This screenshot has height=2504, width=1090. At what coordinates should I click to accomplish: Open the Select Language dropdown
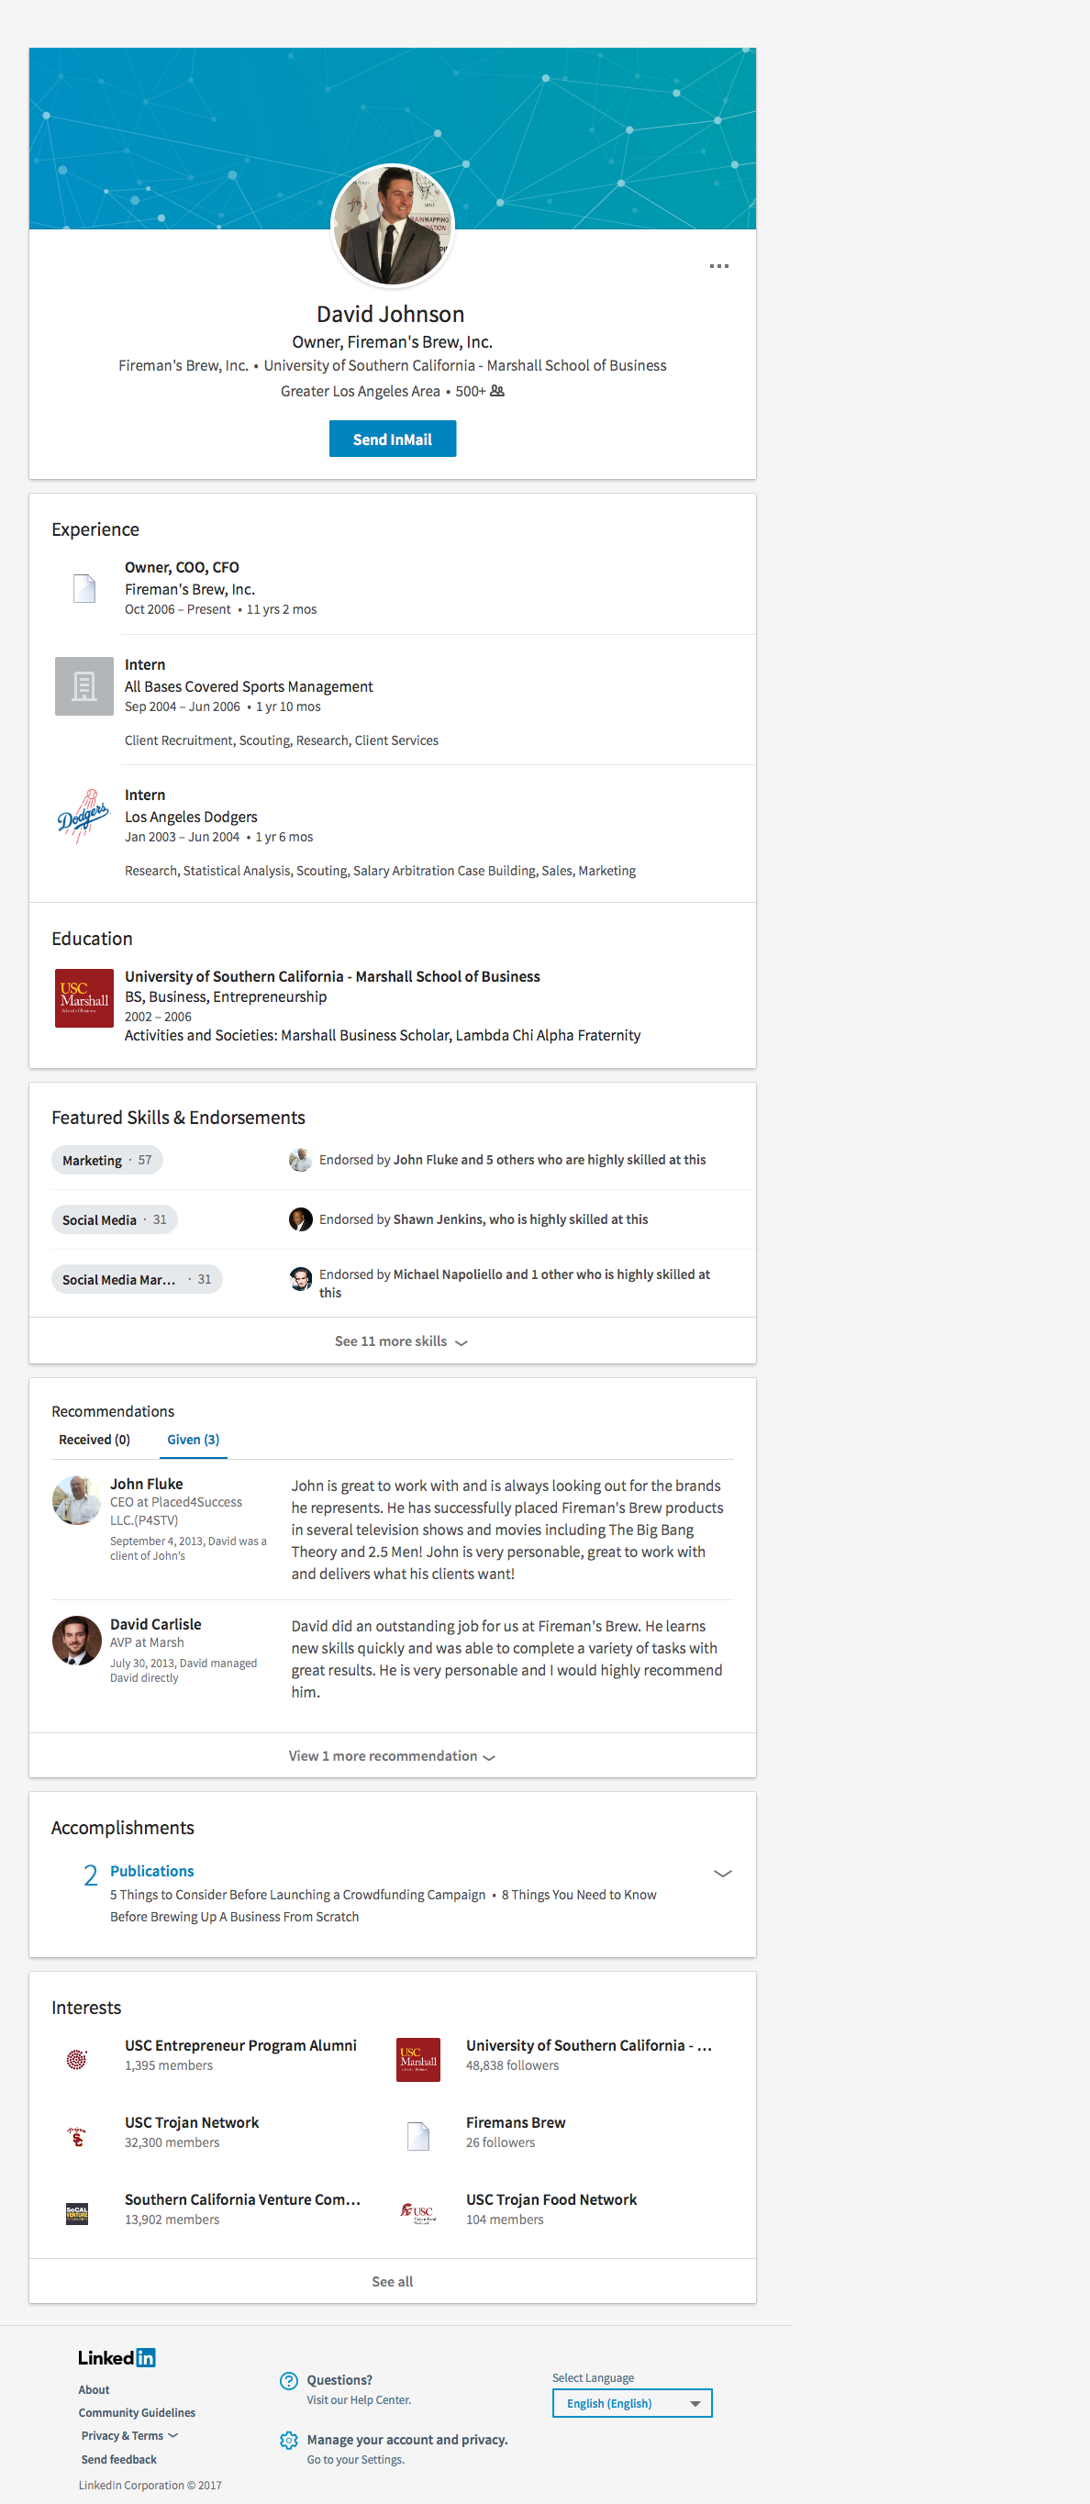(632, 2403)
